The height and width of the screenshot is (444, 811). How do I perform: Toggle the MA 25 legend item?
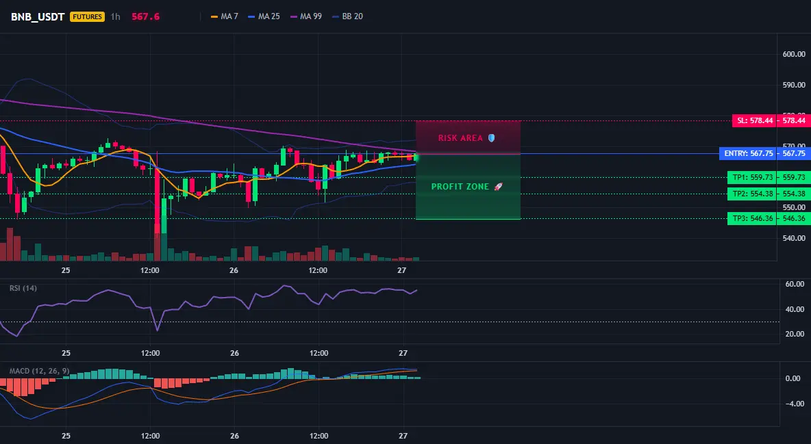[264, 16]
